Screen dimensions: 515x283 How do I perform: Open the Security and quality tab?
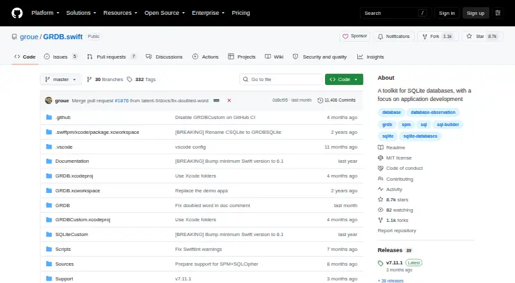[319, 57]
